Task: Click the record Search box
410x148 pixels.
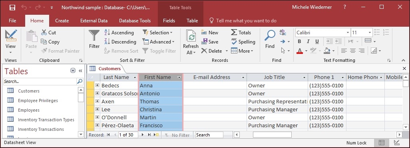Action: coord(209,135)
